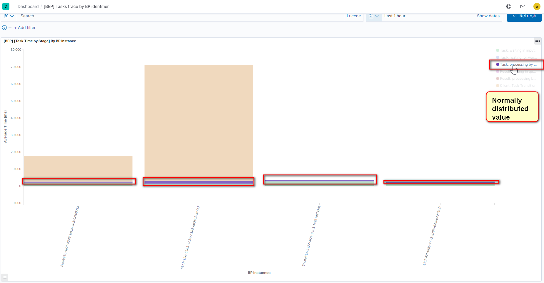Open the 'Last 1 hour' time range picker
The height and width of the screenshot is (283, 544).
[395, 16]
